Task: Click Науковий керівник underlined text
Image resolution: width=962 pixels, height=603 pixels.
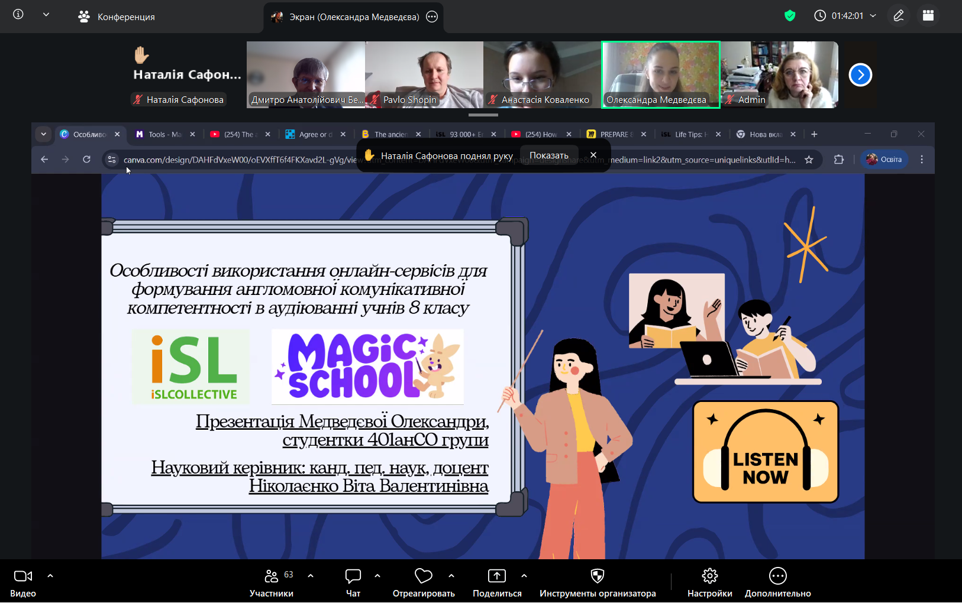Action: pyautogui.click(x=319, y=476)
